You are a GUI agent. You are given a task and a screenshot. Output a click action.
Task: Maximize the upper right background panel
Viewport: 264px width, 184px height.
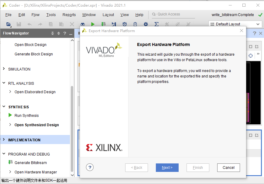251,47
